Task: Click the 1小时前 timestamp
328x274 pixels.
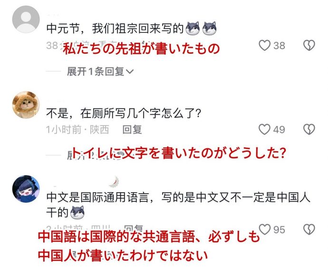Action: pyautogui.click(x=64, y=129)
